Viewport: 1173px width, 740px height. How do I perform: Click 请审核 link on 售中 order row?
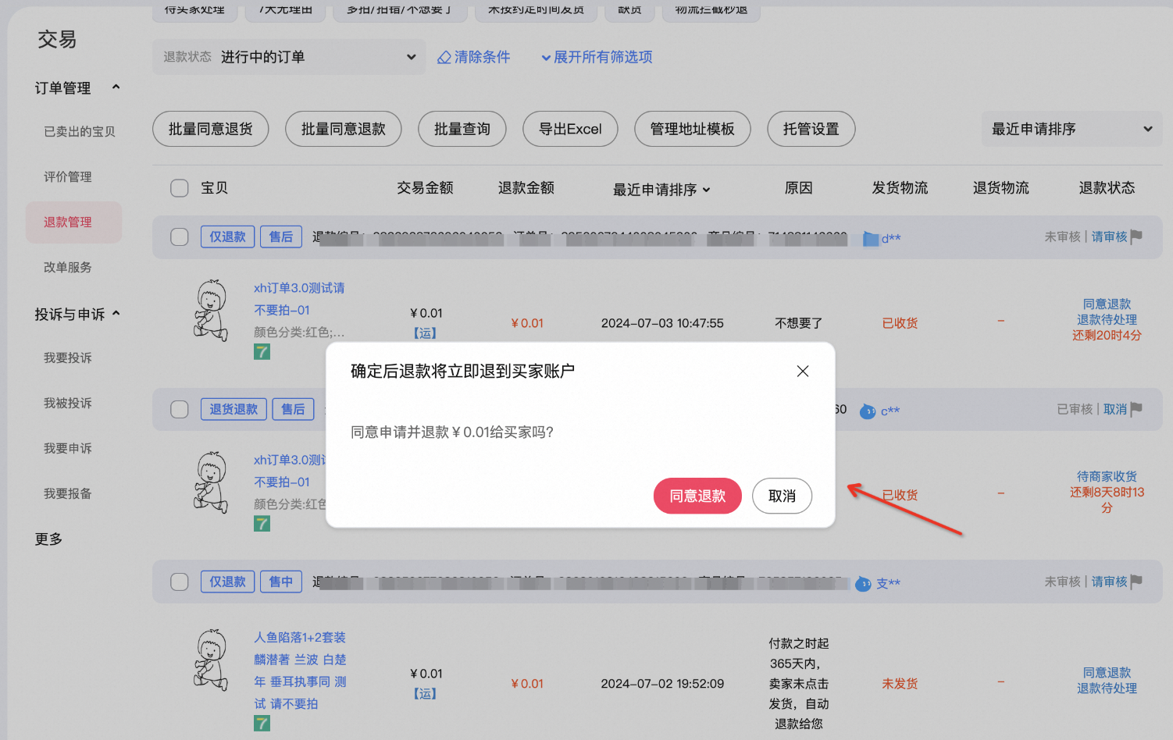(1109, 582)
